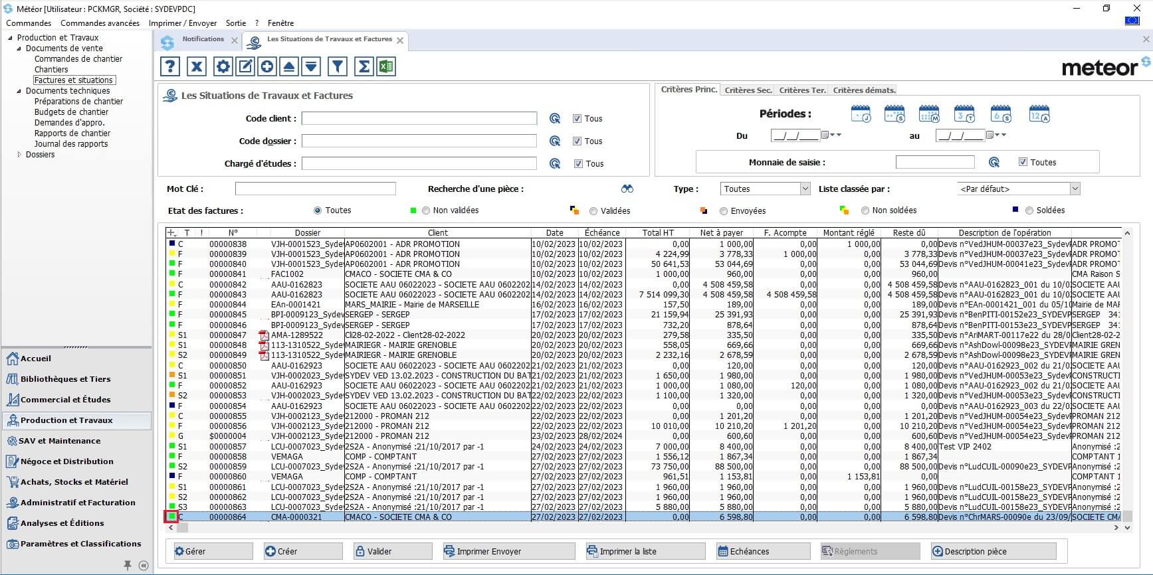Select the 6-month (6 S) period icon

click(1001, 114)
